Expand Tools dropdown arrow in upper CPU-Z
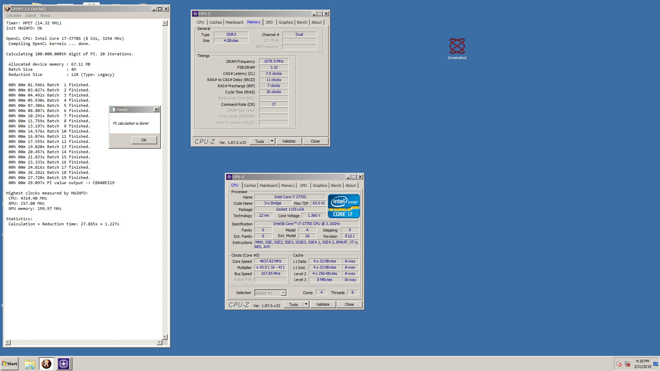The width and height of the screenshot is (660, 371). coord(272,141)
